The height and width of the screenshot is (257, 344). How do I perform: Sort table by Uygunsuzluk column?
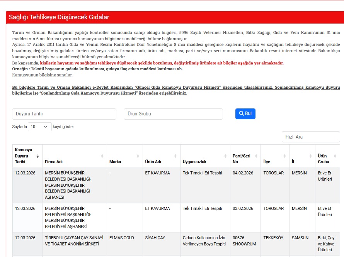(205, 156)
